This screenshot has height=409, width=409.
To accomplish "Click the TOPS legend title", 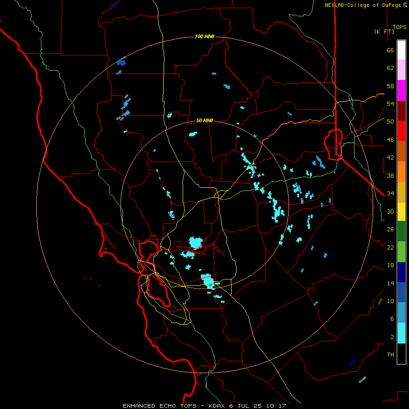I will [399, 27].
